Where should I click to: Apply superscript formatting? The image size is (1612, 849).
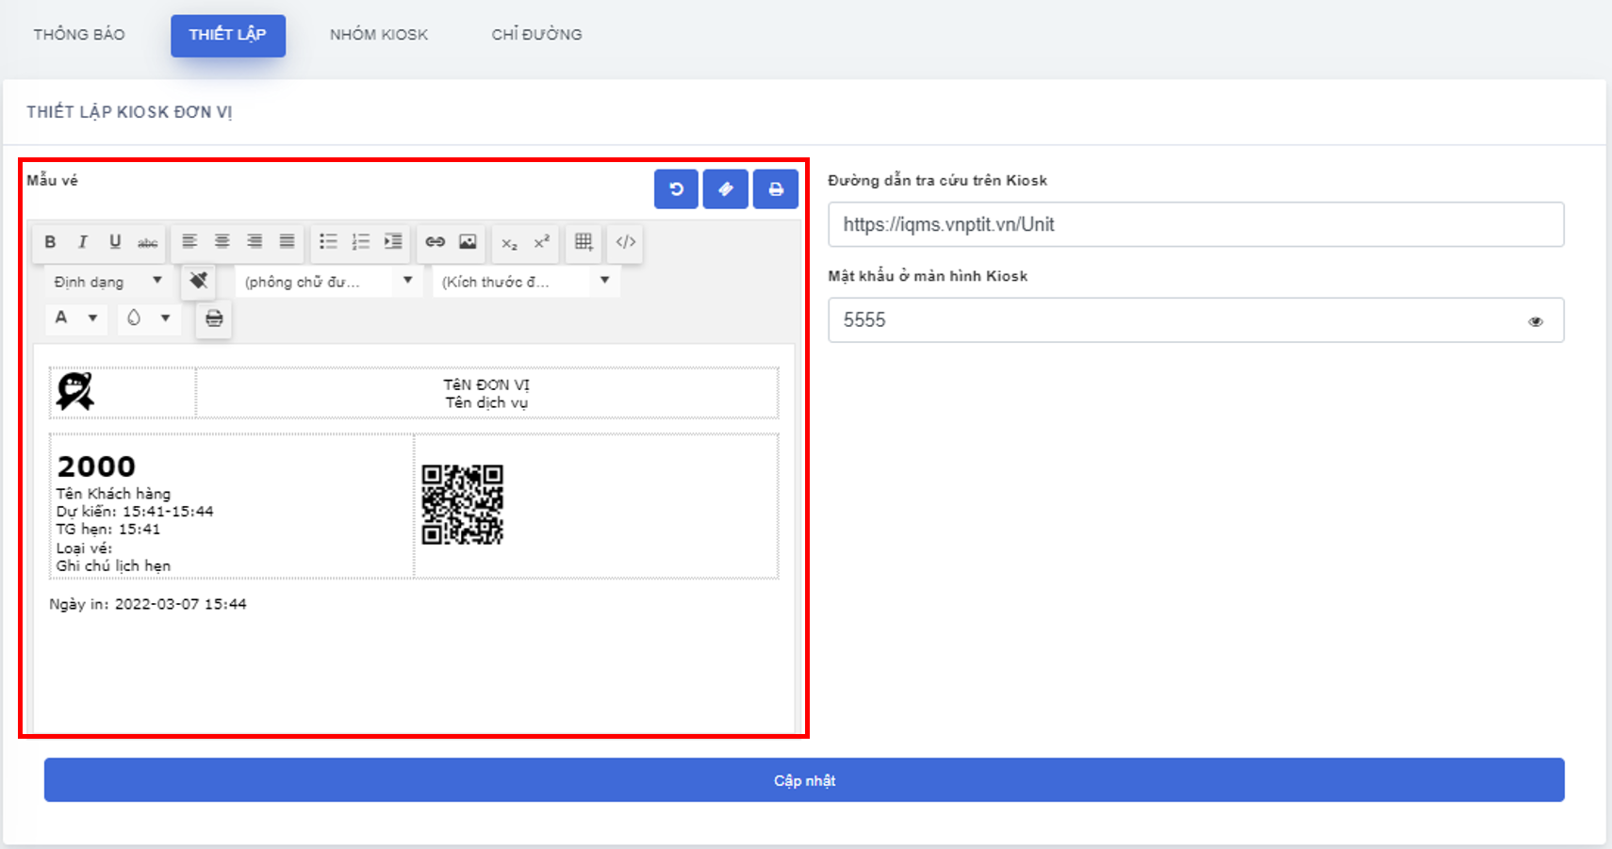click(x=542, y=242)
